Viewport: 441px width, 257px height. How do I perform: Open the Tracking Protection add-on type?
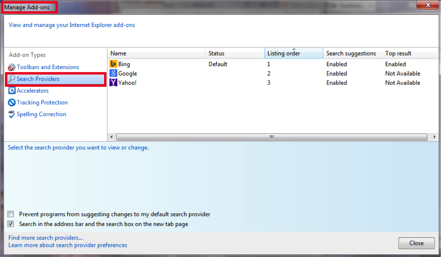(42, 103)
